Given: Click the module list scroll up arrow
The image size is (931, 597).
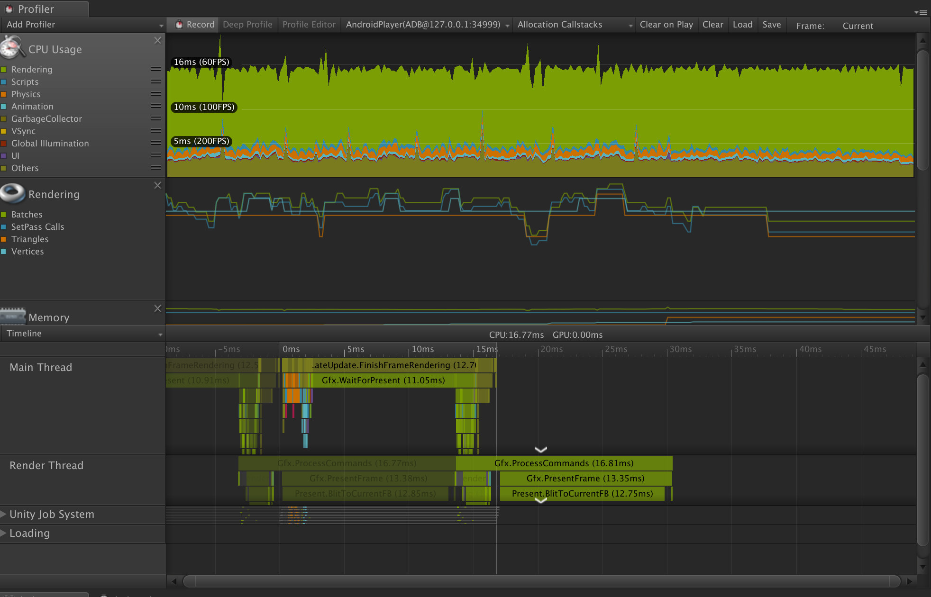Looking at the screenshot, I should point(922,40).
